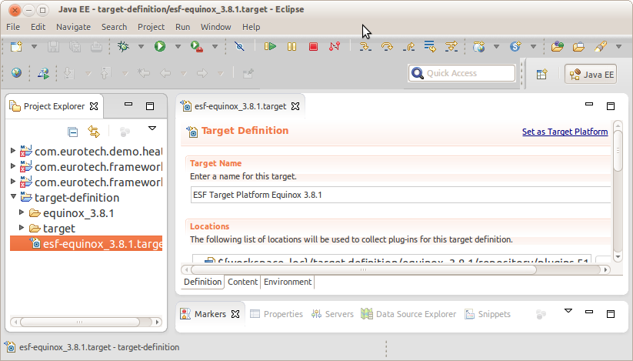The image size is (633, 361).
Task: Maximize the Project Explorer view
Action: pos(150,106)
